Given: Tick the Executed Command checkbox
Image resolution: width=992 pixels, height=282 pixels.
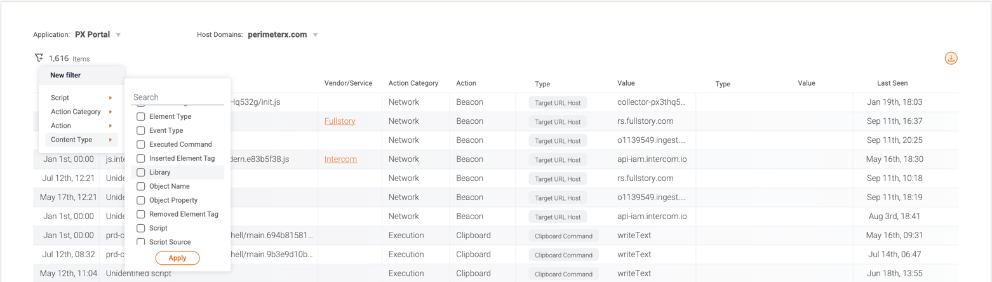Looking at the screenshot, I should click(141, 145).
